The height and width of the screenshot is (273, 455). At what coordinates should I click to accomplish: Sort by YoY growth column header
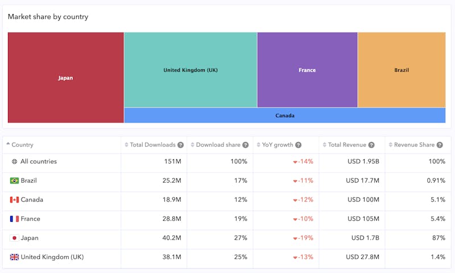pyautogui.click(x=277, y=145)
